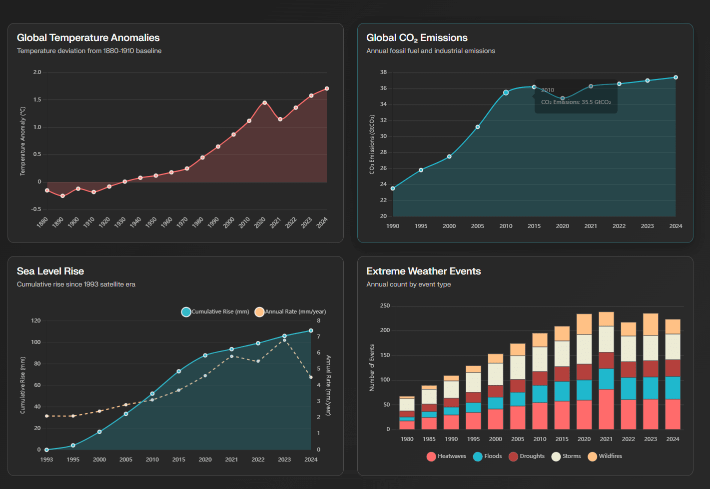Image resolution: width=710 pixels, height=489 pixels.
Task: Hide the Annual Rate (mm/year) series
Action: tap(290, 312)
